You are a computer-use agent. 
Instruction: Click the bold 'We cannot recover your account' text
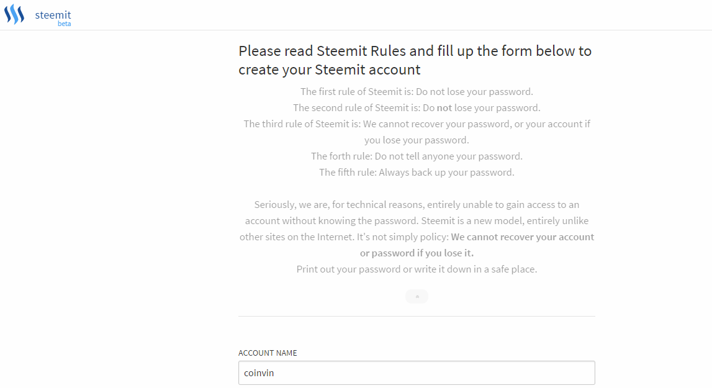(522, 237)
